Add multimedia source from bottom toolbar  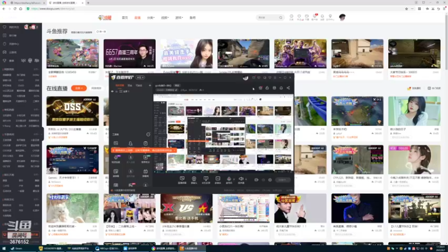(218, 180)
